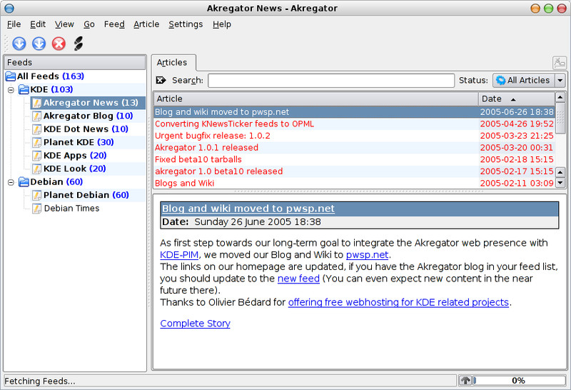Select article Urgent bugfix release: 1.0.2
This screenshot has width=571, height=390.
354,136
